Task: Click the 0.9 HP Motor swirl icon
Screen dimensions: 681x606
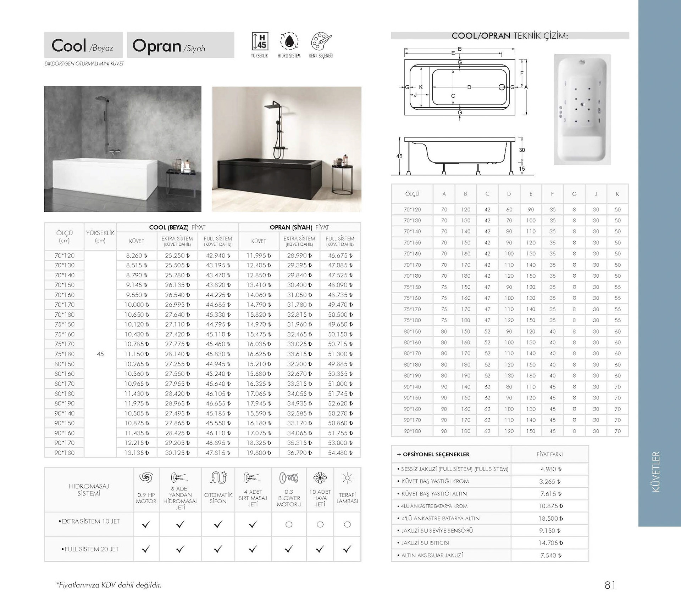Action: click(x=146, y=478)
